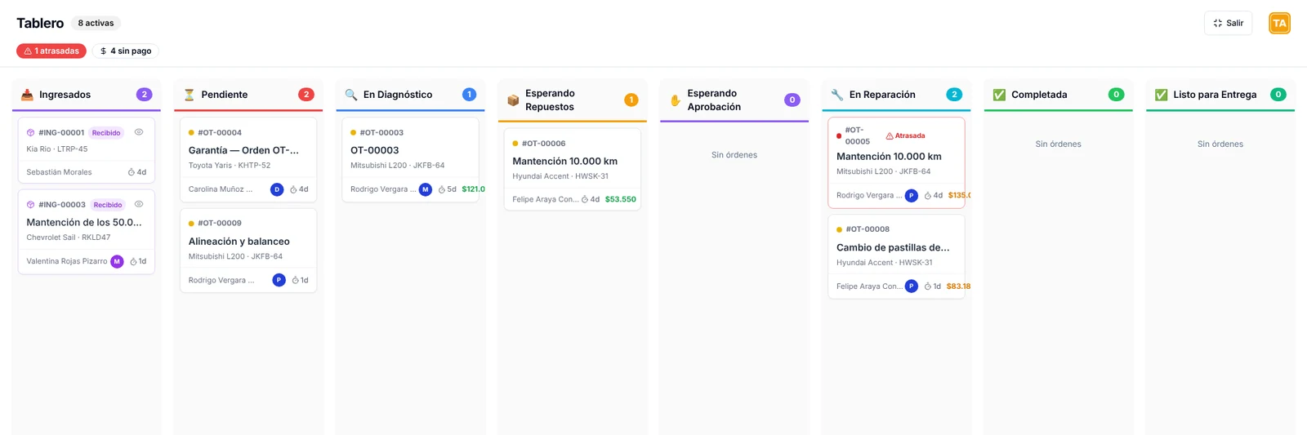1307x435 pixels.
Task: Click P avatar on Alineación y balanceo card
Action: coord(279,280)
